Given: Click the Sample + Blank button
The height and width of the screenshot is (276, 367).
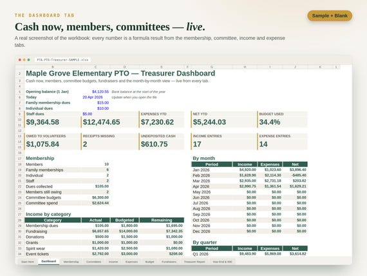Looking at the screenshot, I should [330, 15].
